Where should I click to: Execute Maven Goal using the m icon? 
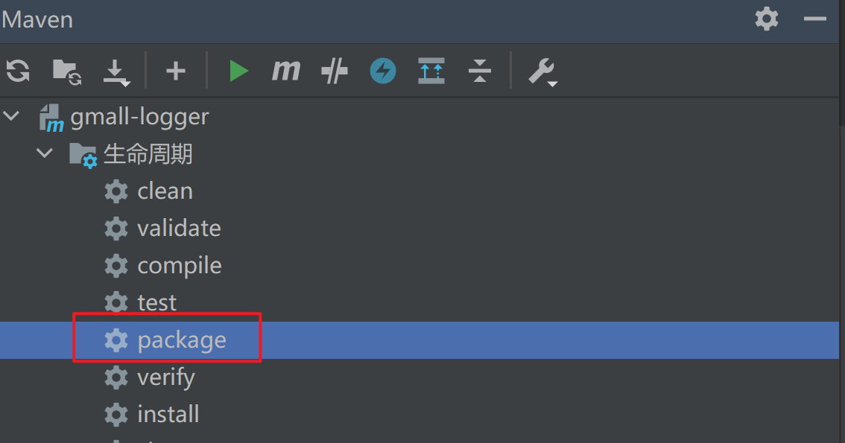point(286,71)
